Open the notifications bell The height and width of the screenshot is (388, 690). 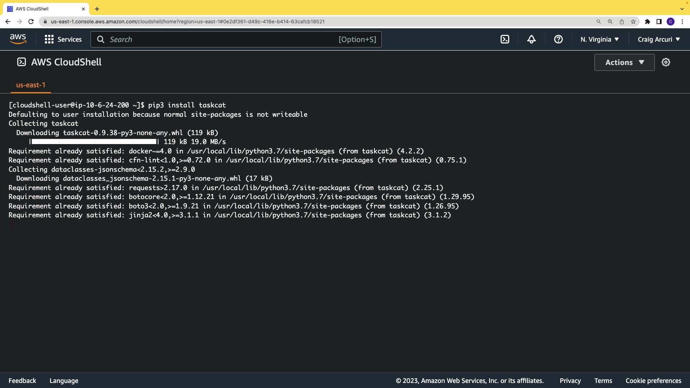[532, 40]
